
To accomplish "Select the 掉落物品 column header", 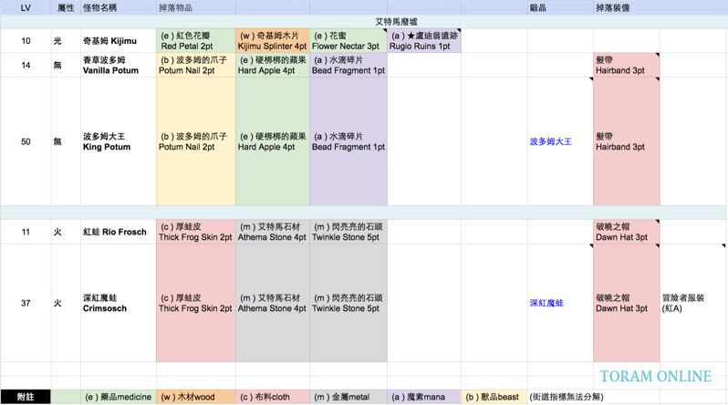I will 196,8.
